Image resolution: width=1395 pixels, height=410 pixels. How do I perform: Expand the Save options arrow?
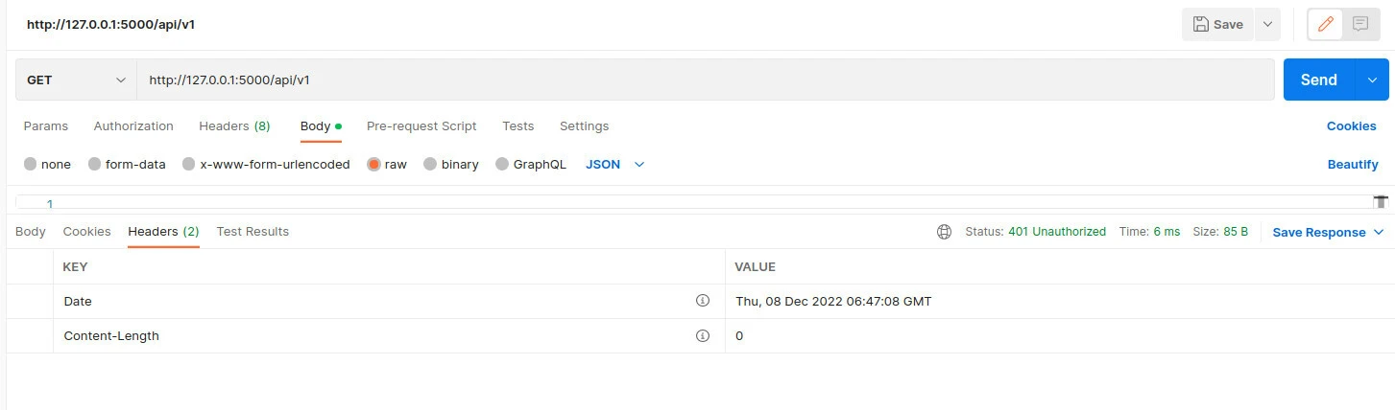click(x=1267, y=25)
